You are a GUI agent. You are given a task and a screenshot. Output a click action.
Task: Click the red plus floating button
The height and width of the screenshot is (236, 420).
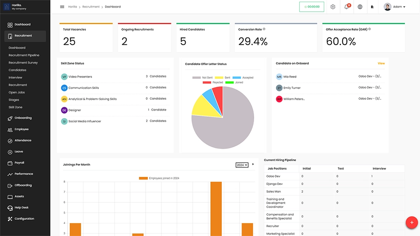click(x=411, y=223)
